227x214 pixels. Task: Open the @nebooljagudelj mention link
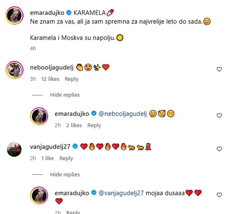(123, 114)
